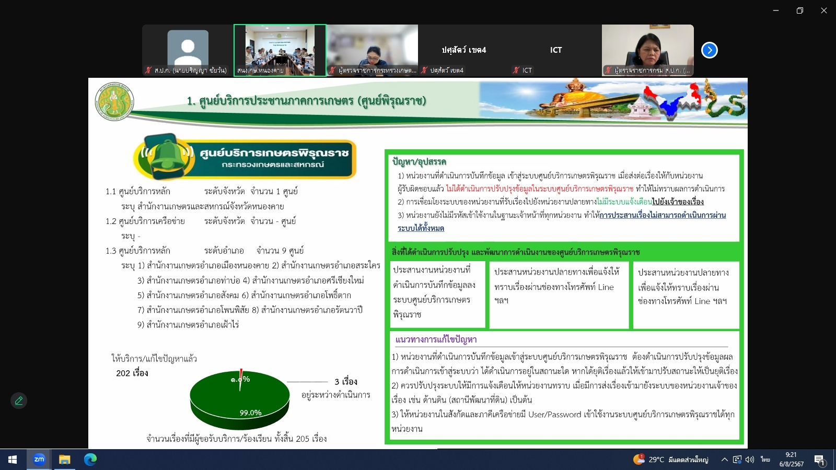This screenshot has width=836, height=470.
Task: Click line 1.2 ศูนย์บริการเครือข่าย
Action: 201,221
